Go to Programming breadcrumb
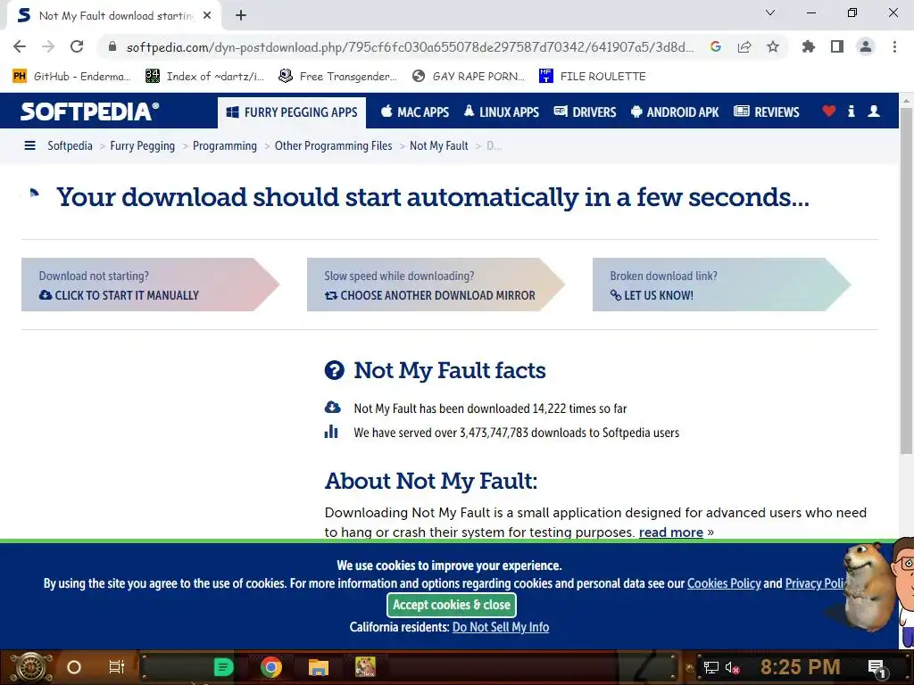Viewport: 914px width, 685px height. pyautogui.click(x=224, y=145)
